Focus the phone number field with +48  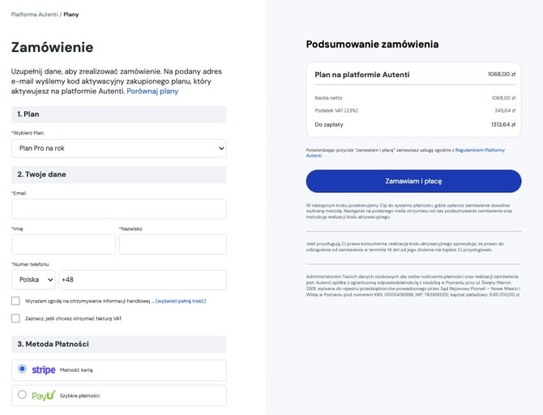tap(143, 280)
